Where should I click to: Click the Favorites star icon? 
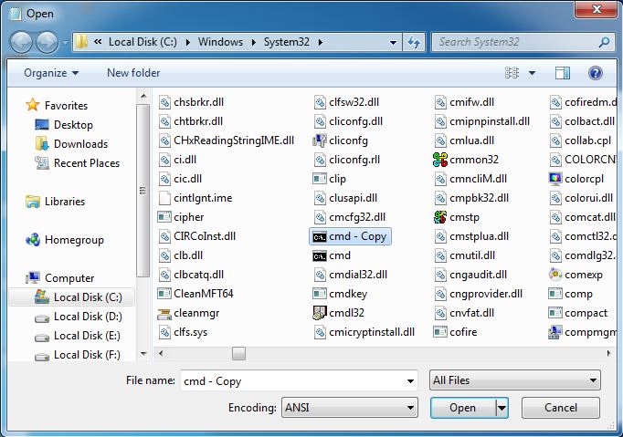click(x=32, y=105)
